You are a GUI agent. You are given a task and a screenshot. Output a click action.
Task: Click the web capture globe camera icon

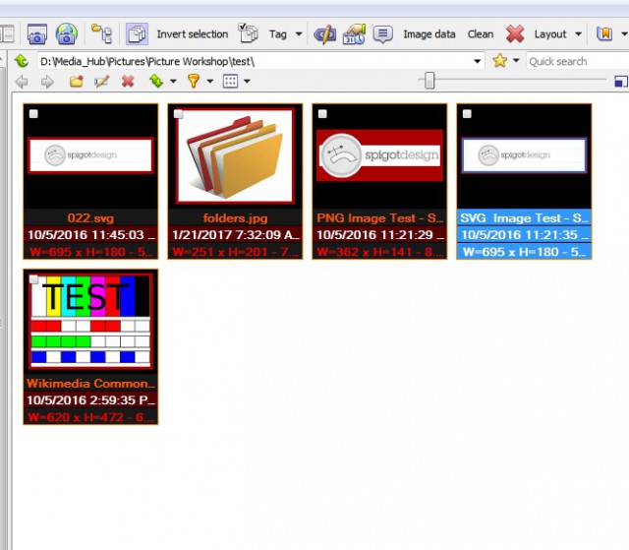(67, 33)
